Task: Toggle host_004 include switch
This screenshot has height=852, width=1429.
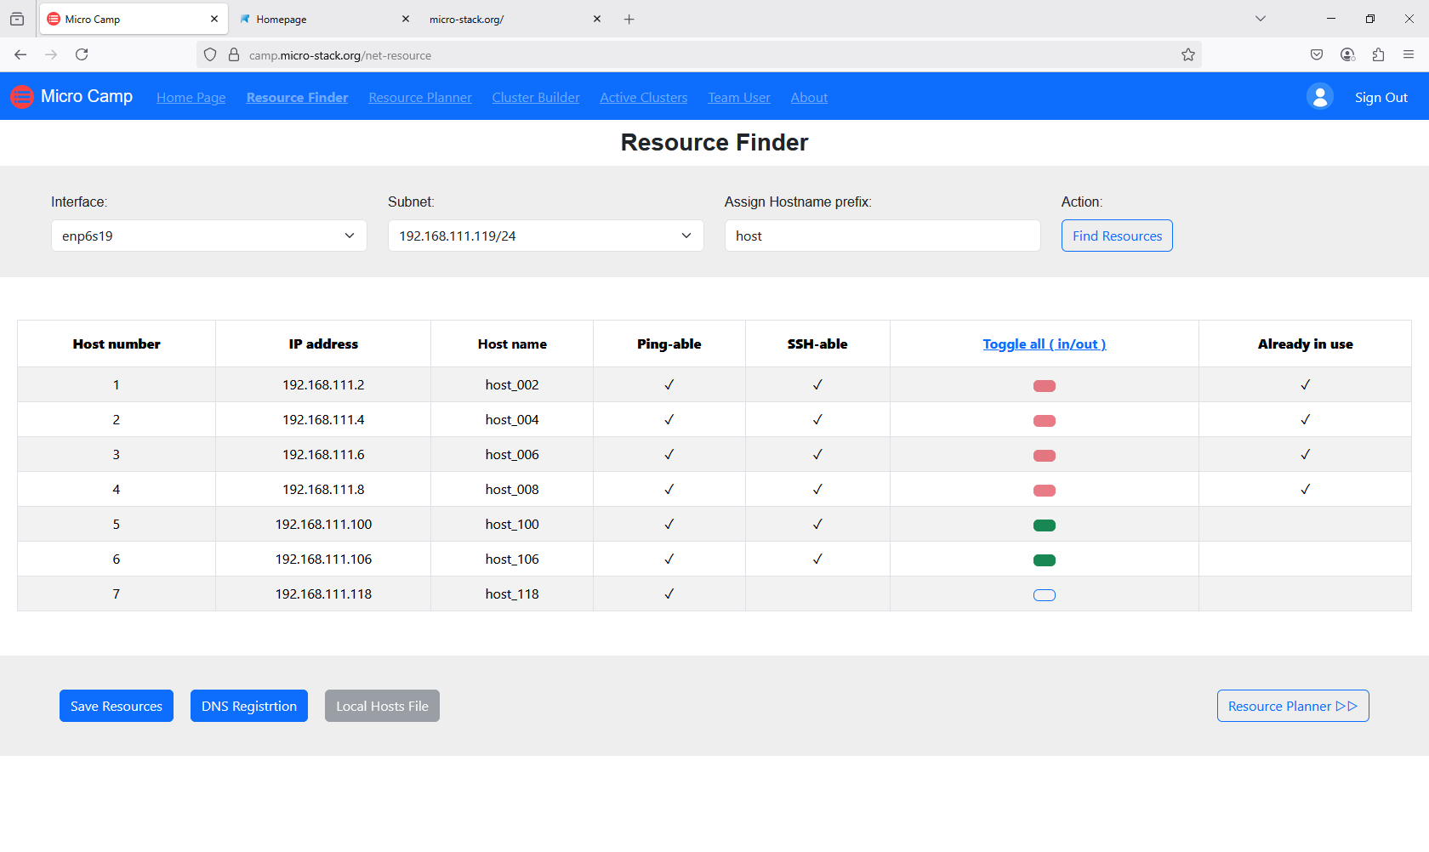Action: click(1045, 421)
